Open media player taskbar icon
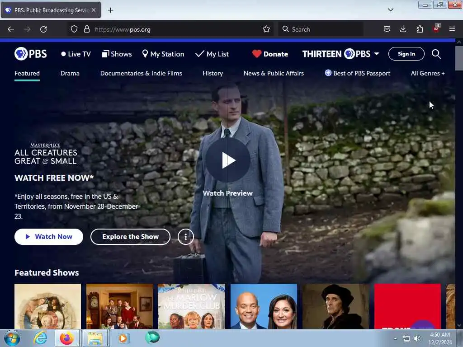This screenshot has height=347, width=463. [123, 338]
